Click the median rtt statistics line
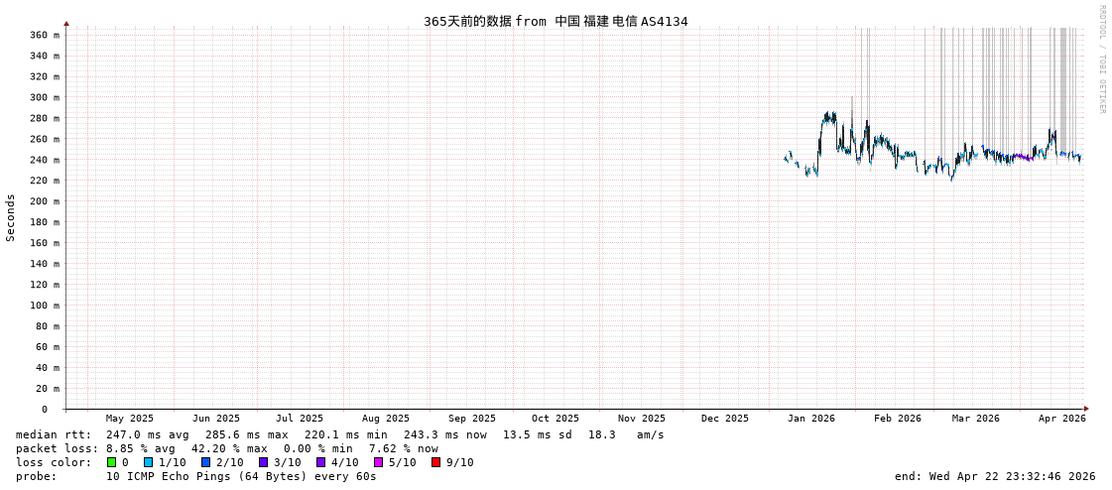The image size is (1112, 490). click(x=340, y=434)
